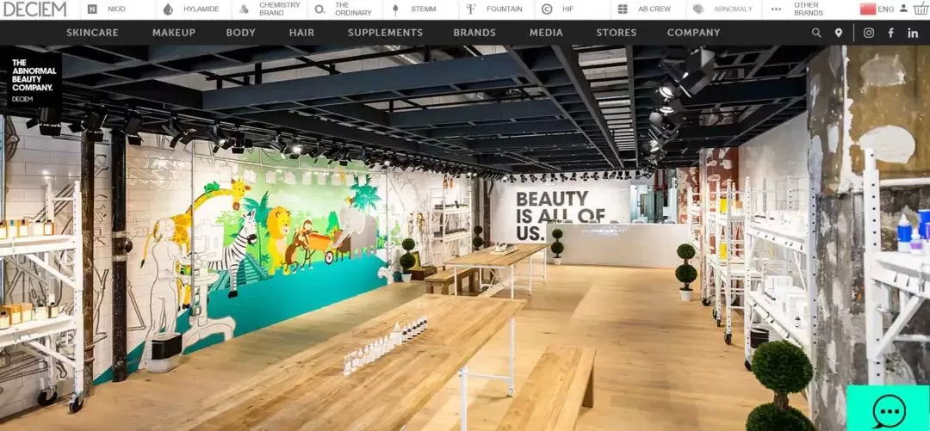Open the NIOD brand text link
The width and height of the screenshot is (930, 431).
117,9
